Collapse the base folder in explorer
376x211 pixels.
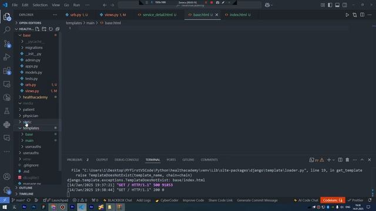[26, 35]
